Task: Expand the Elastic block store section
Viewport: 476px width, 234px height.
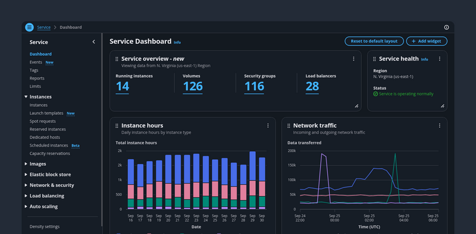Action: point(26,174)
